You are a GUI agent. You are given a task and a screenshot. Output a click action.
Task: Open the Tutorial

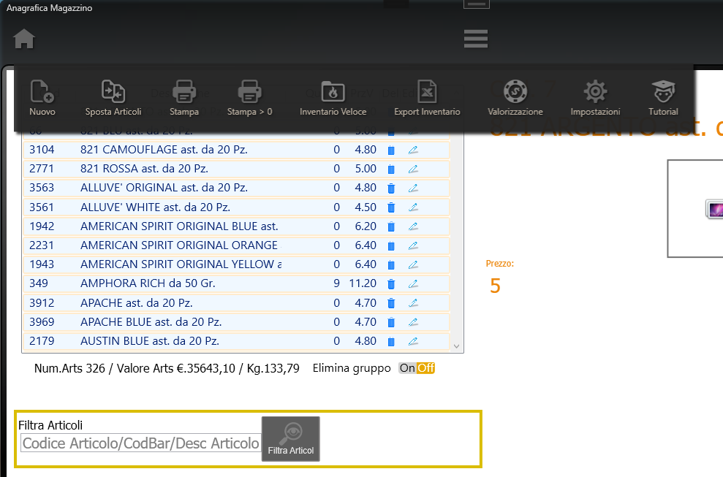click(663, 98)
